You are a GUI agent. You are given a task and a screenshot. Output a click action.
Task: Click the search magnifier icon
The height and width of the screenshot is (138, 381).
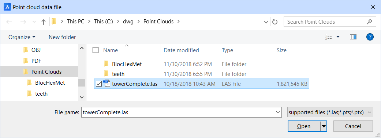click(369, 22)
